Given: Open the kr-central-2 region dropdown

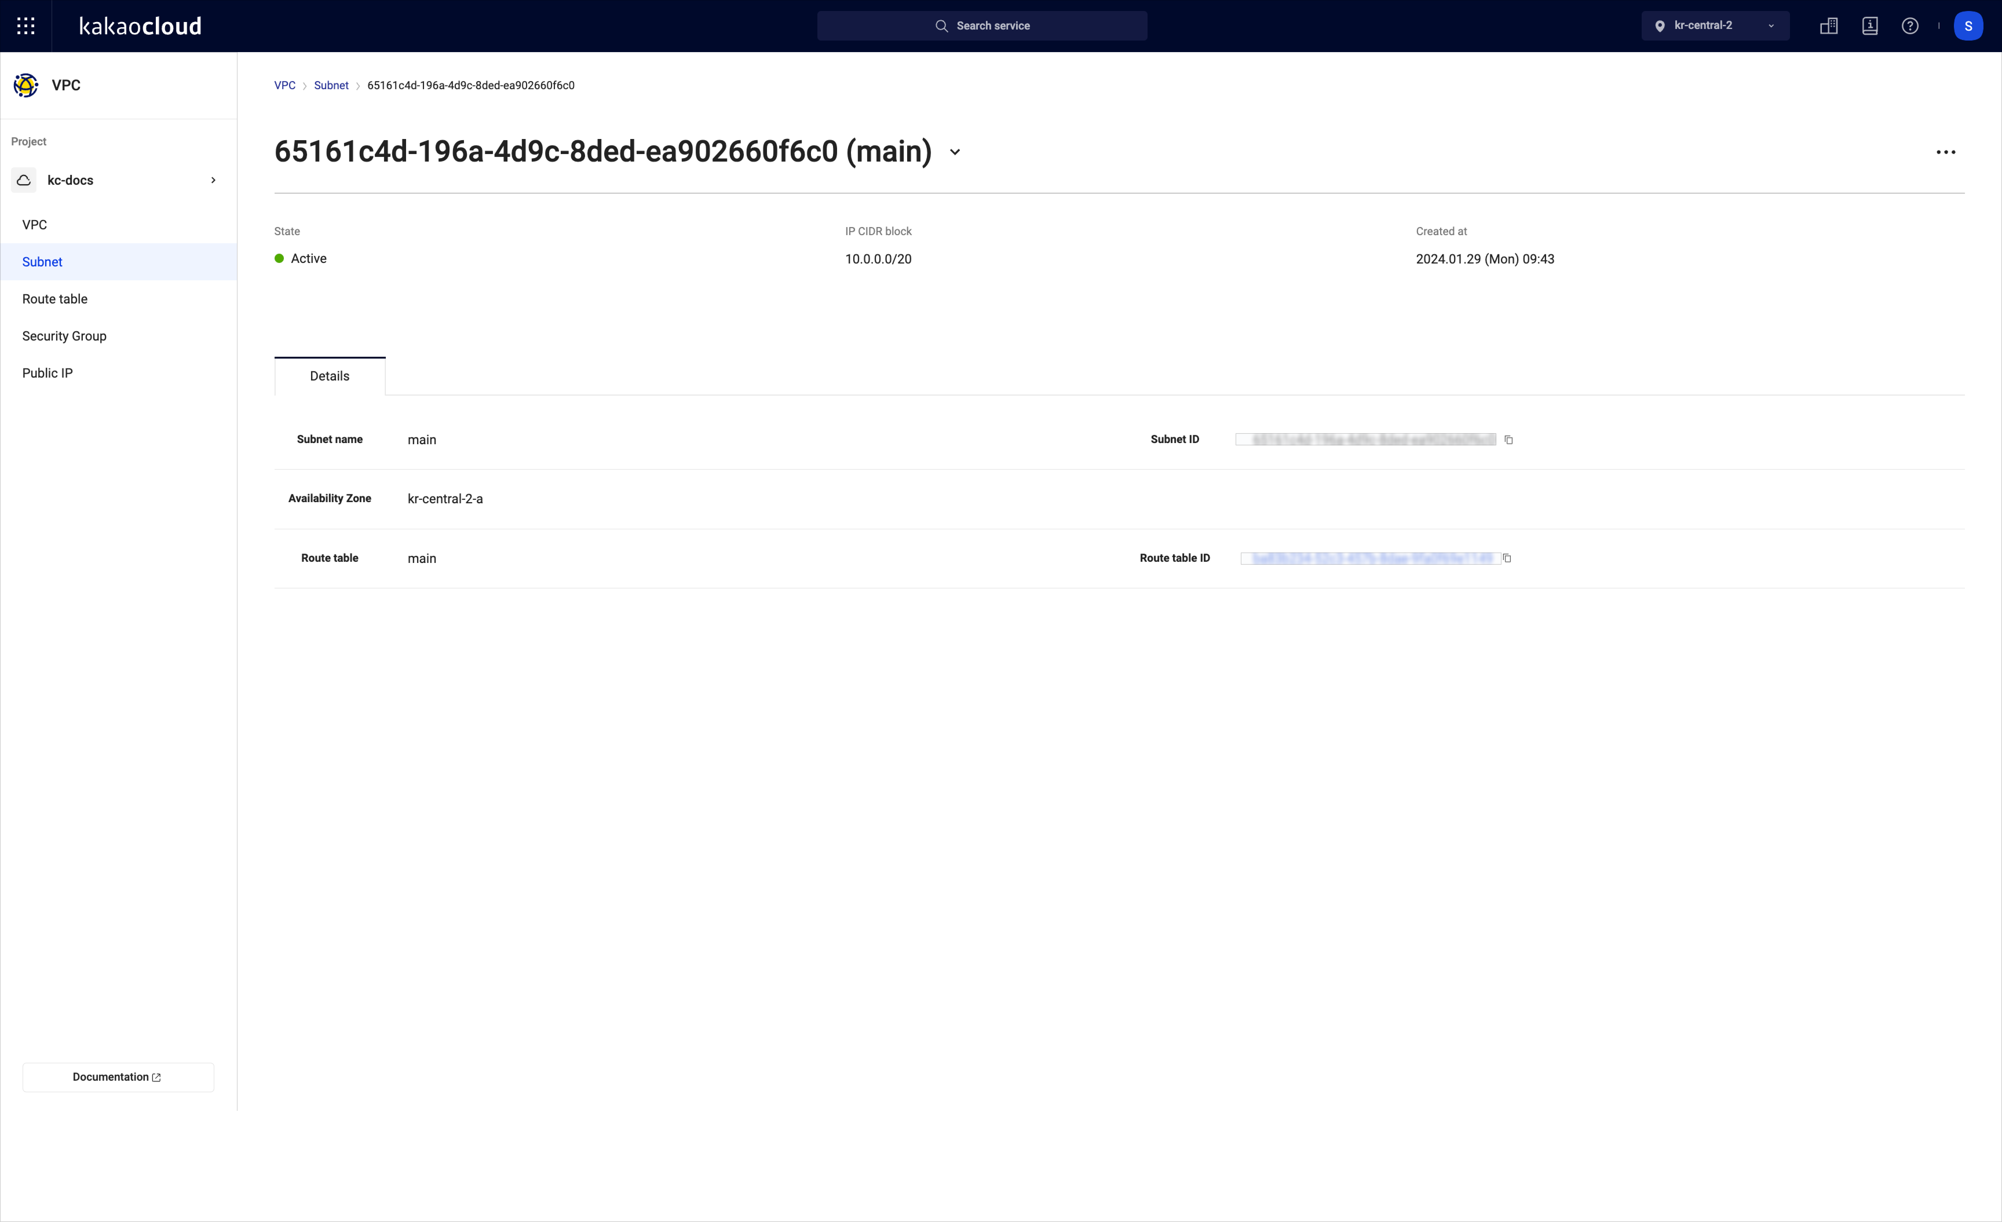Looking at the screenshot, I should coord(1715,26).
